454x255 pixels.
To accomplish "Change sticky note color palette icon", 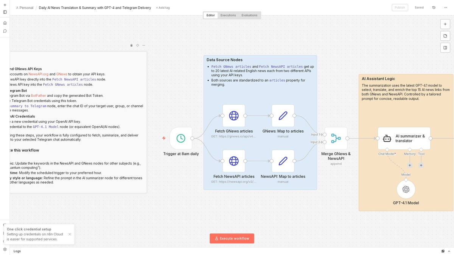I will (137, 45).
